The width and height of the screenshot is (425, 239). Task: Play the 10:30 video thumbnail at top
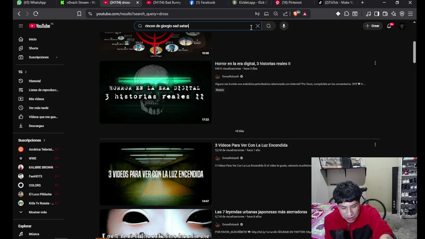click(x=155, y=44)
